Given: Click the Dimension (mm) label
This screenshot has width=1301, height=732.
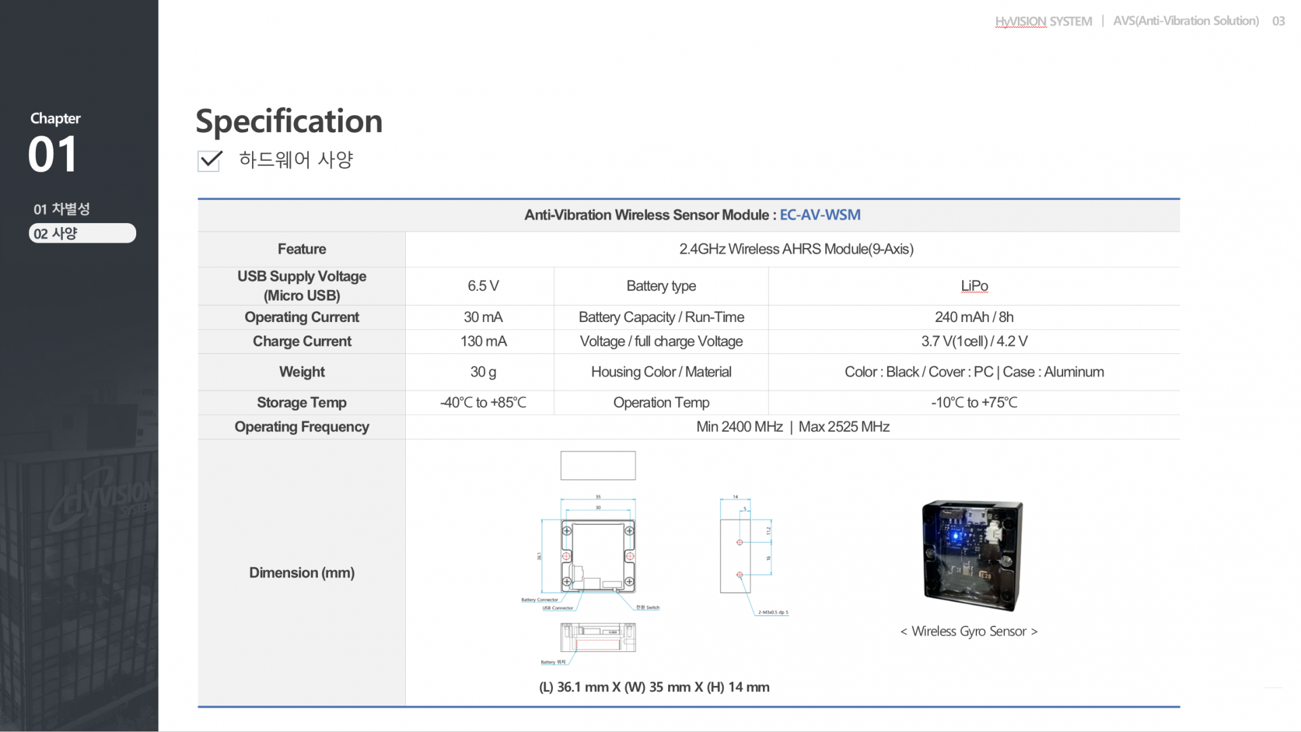Looking at the screenshot, I should [x=302, y=573].
